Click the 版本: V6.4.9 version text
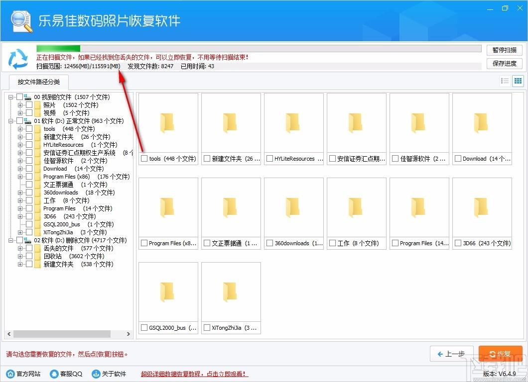 coord(500,374)
